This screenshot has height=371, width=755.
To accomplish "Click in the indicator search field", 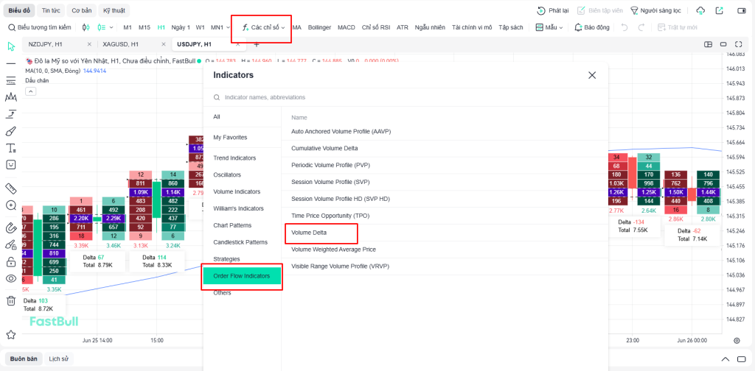I will pos(406,97).
